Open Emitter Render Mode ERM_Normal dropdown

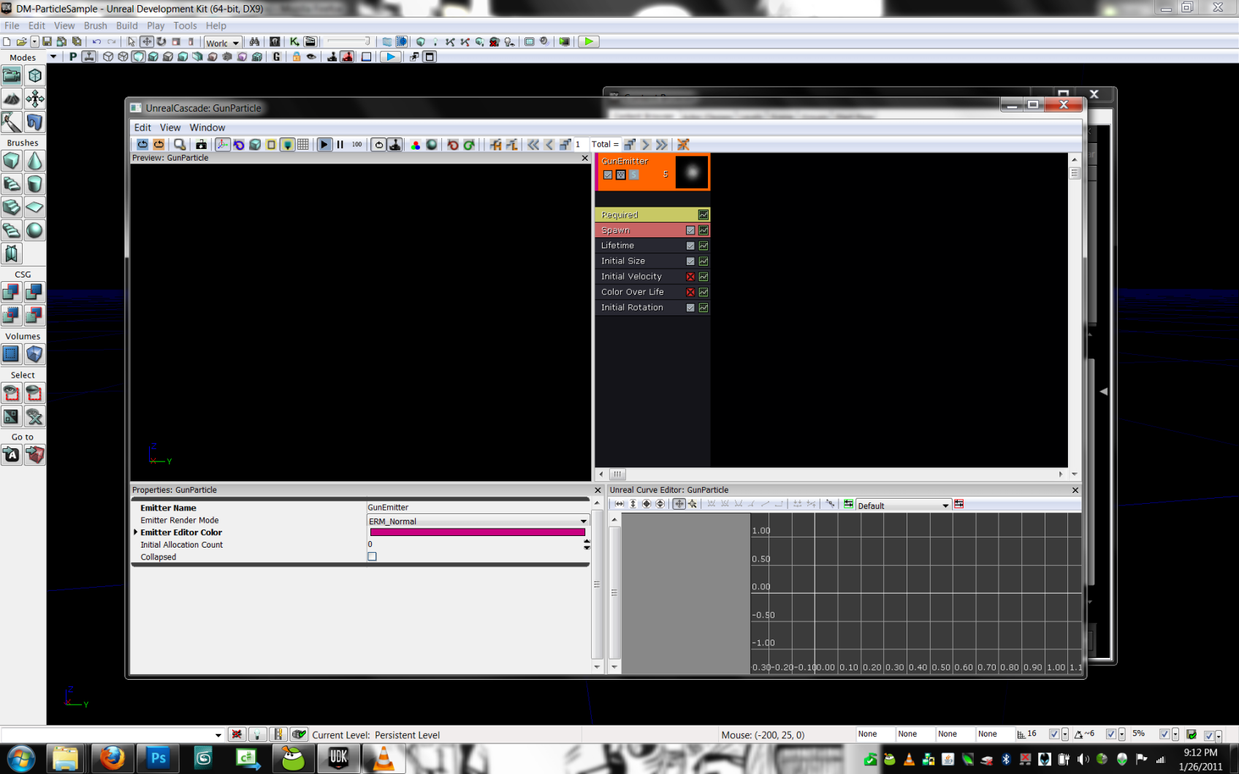[x=478, y=521]
